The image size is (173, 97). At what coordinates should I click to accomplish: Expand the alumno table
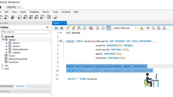click(6, 43)
